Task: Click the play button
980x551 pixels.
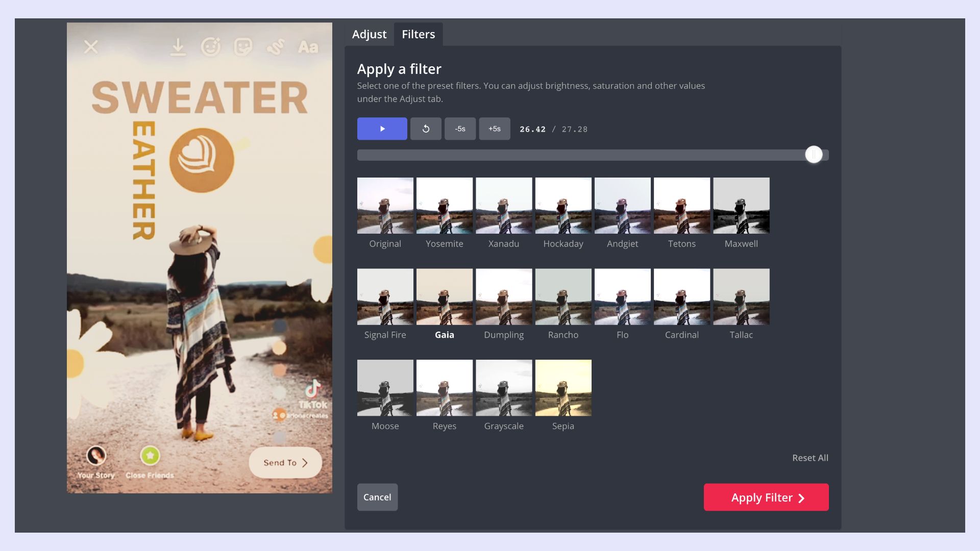Action: click(382, 129)
